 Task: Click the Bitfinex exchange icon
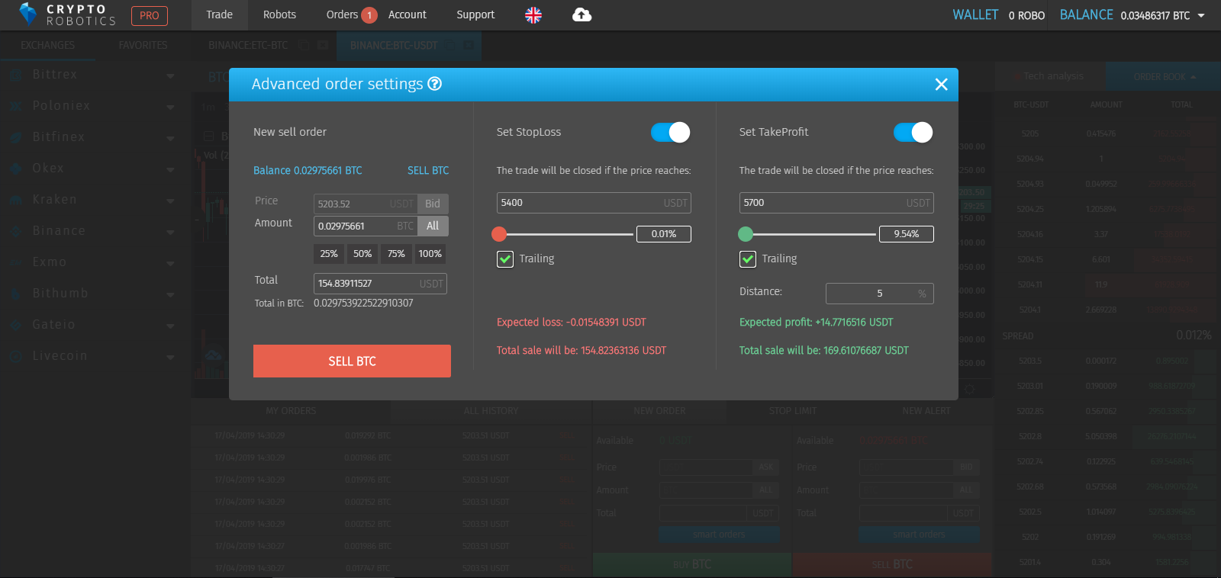point(15,137)
